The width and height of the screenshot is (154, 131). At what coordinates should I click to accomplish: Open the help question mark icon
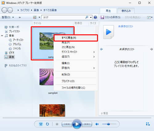[x=95, y=17]
